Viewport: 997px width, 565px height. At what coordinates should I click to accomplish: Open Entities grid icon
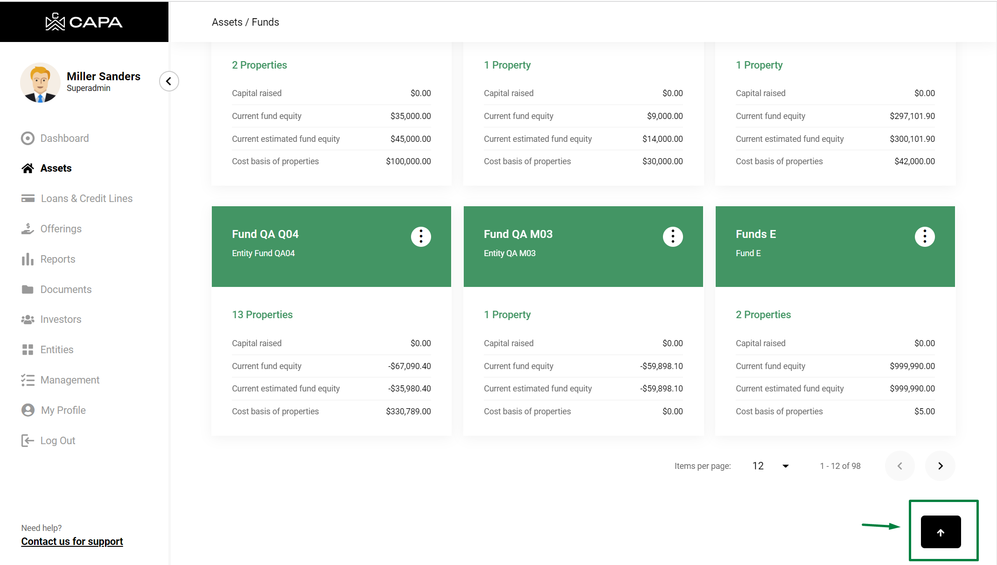(28, 349)
